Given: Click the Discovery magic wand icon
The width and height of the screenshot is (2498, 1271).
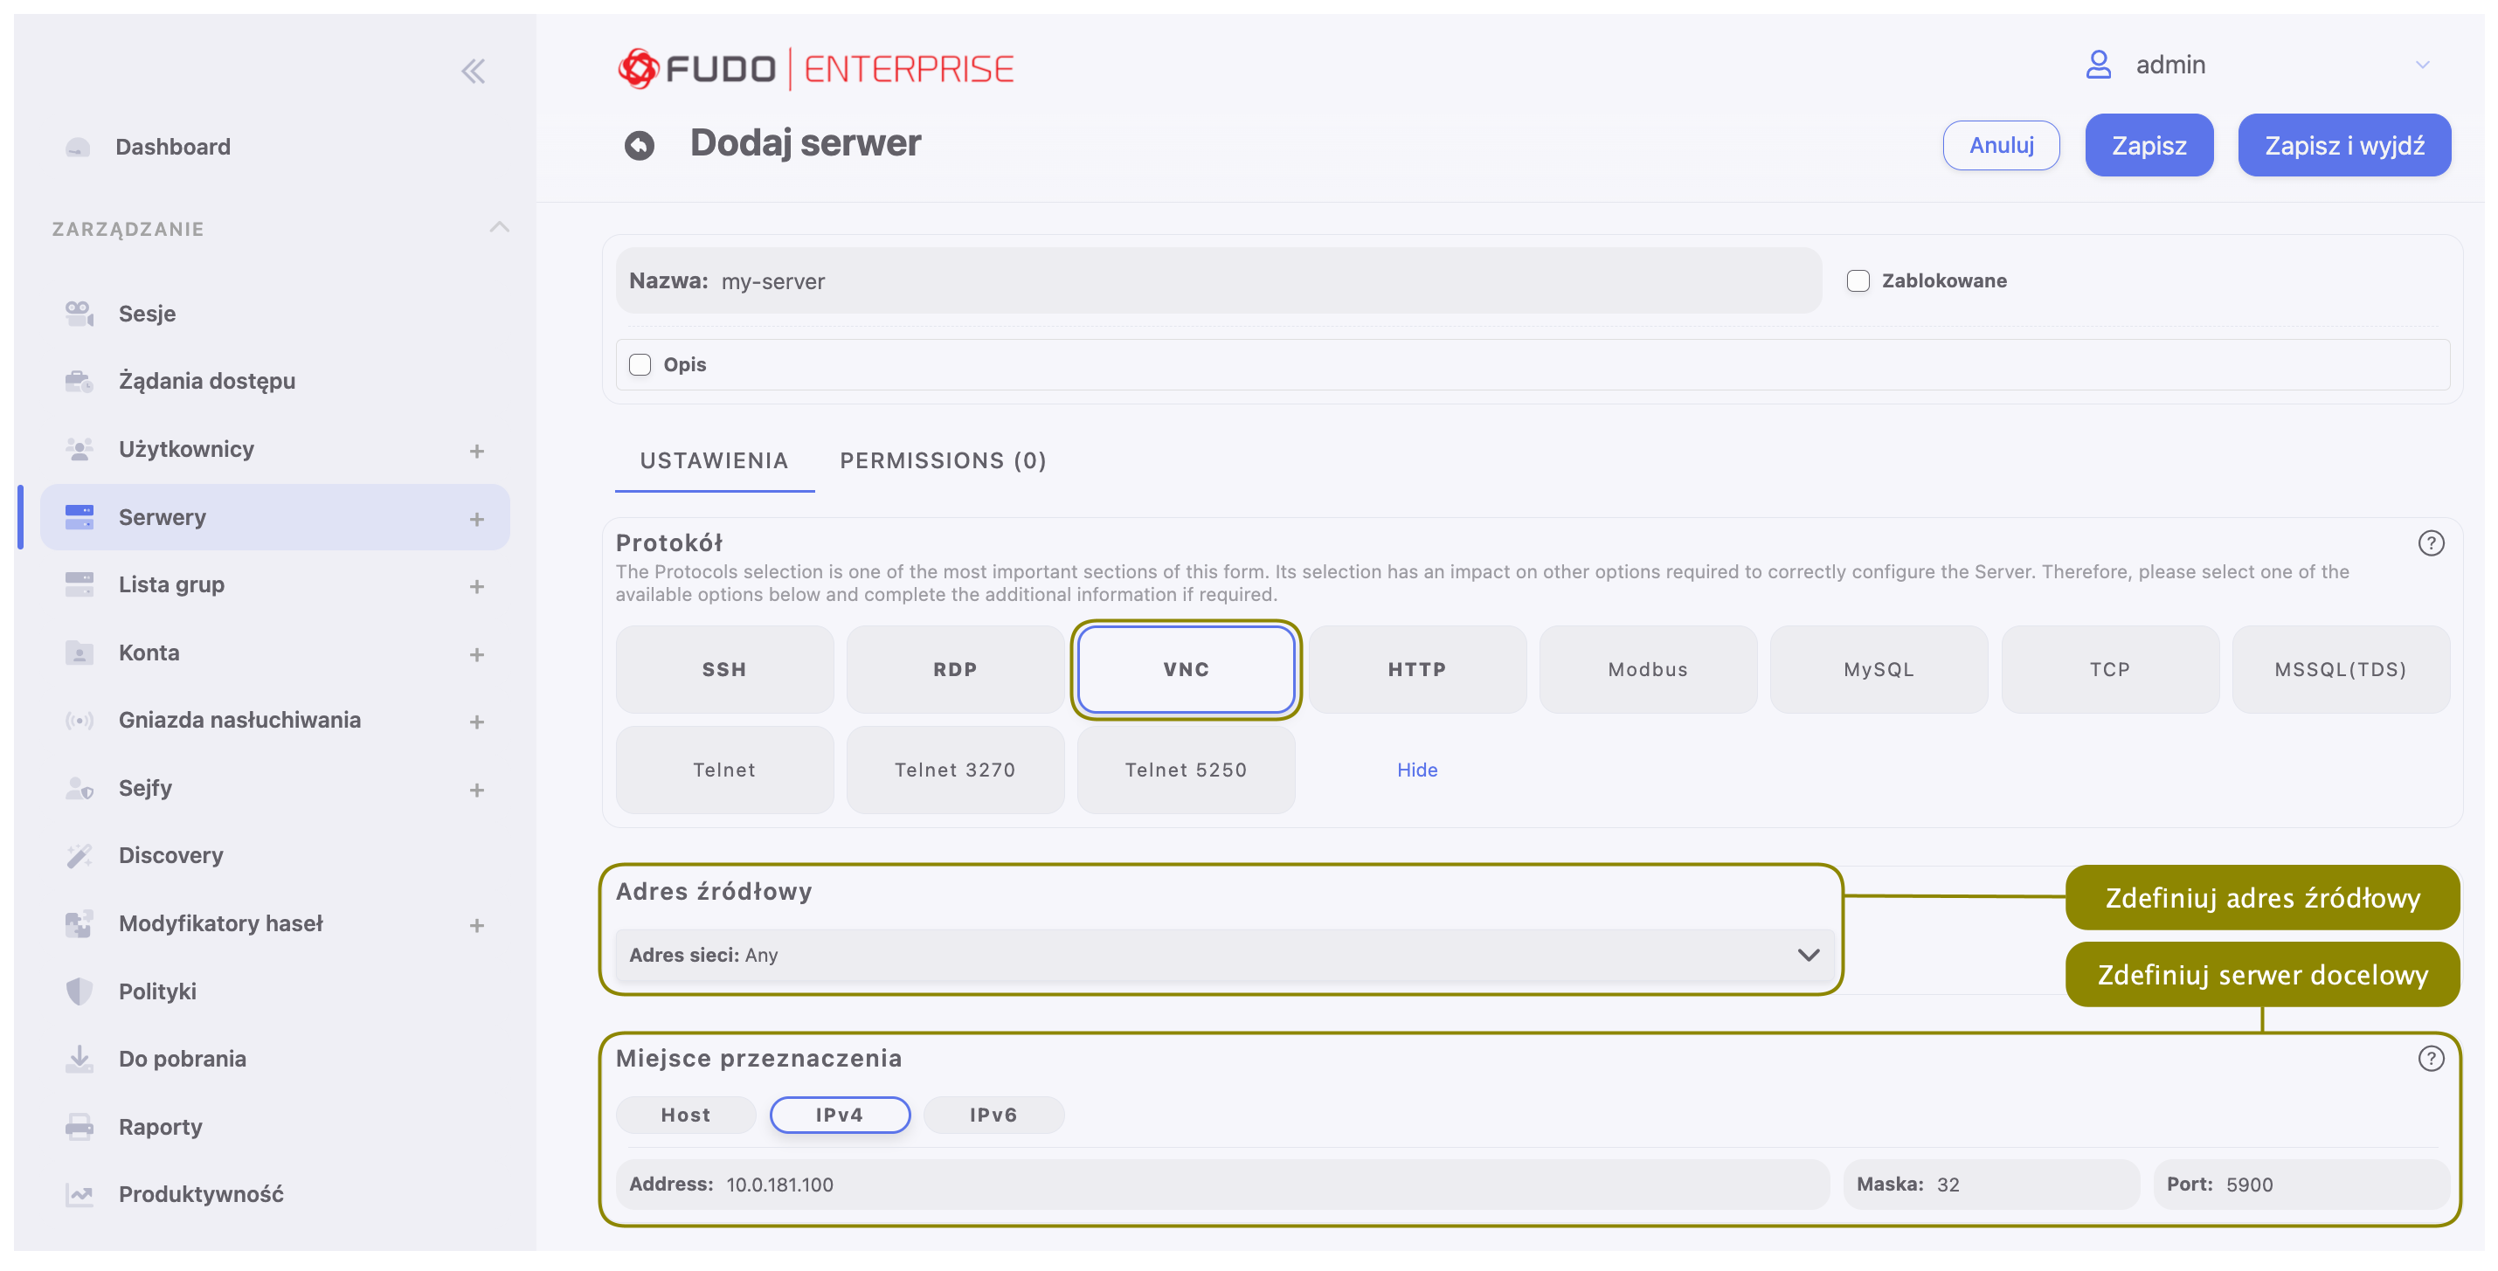Looking at the screenshot, I should (x=80, y=855).
